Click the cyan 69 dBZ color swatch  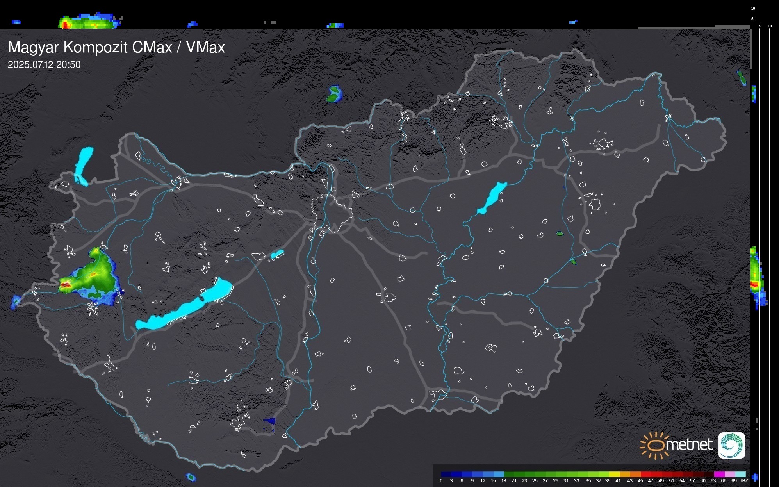click(x=740, y=474)
